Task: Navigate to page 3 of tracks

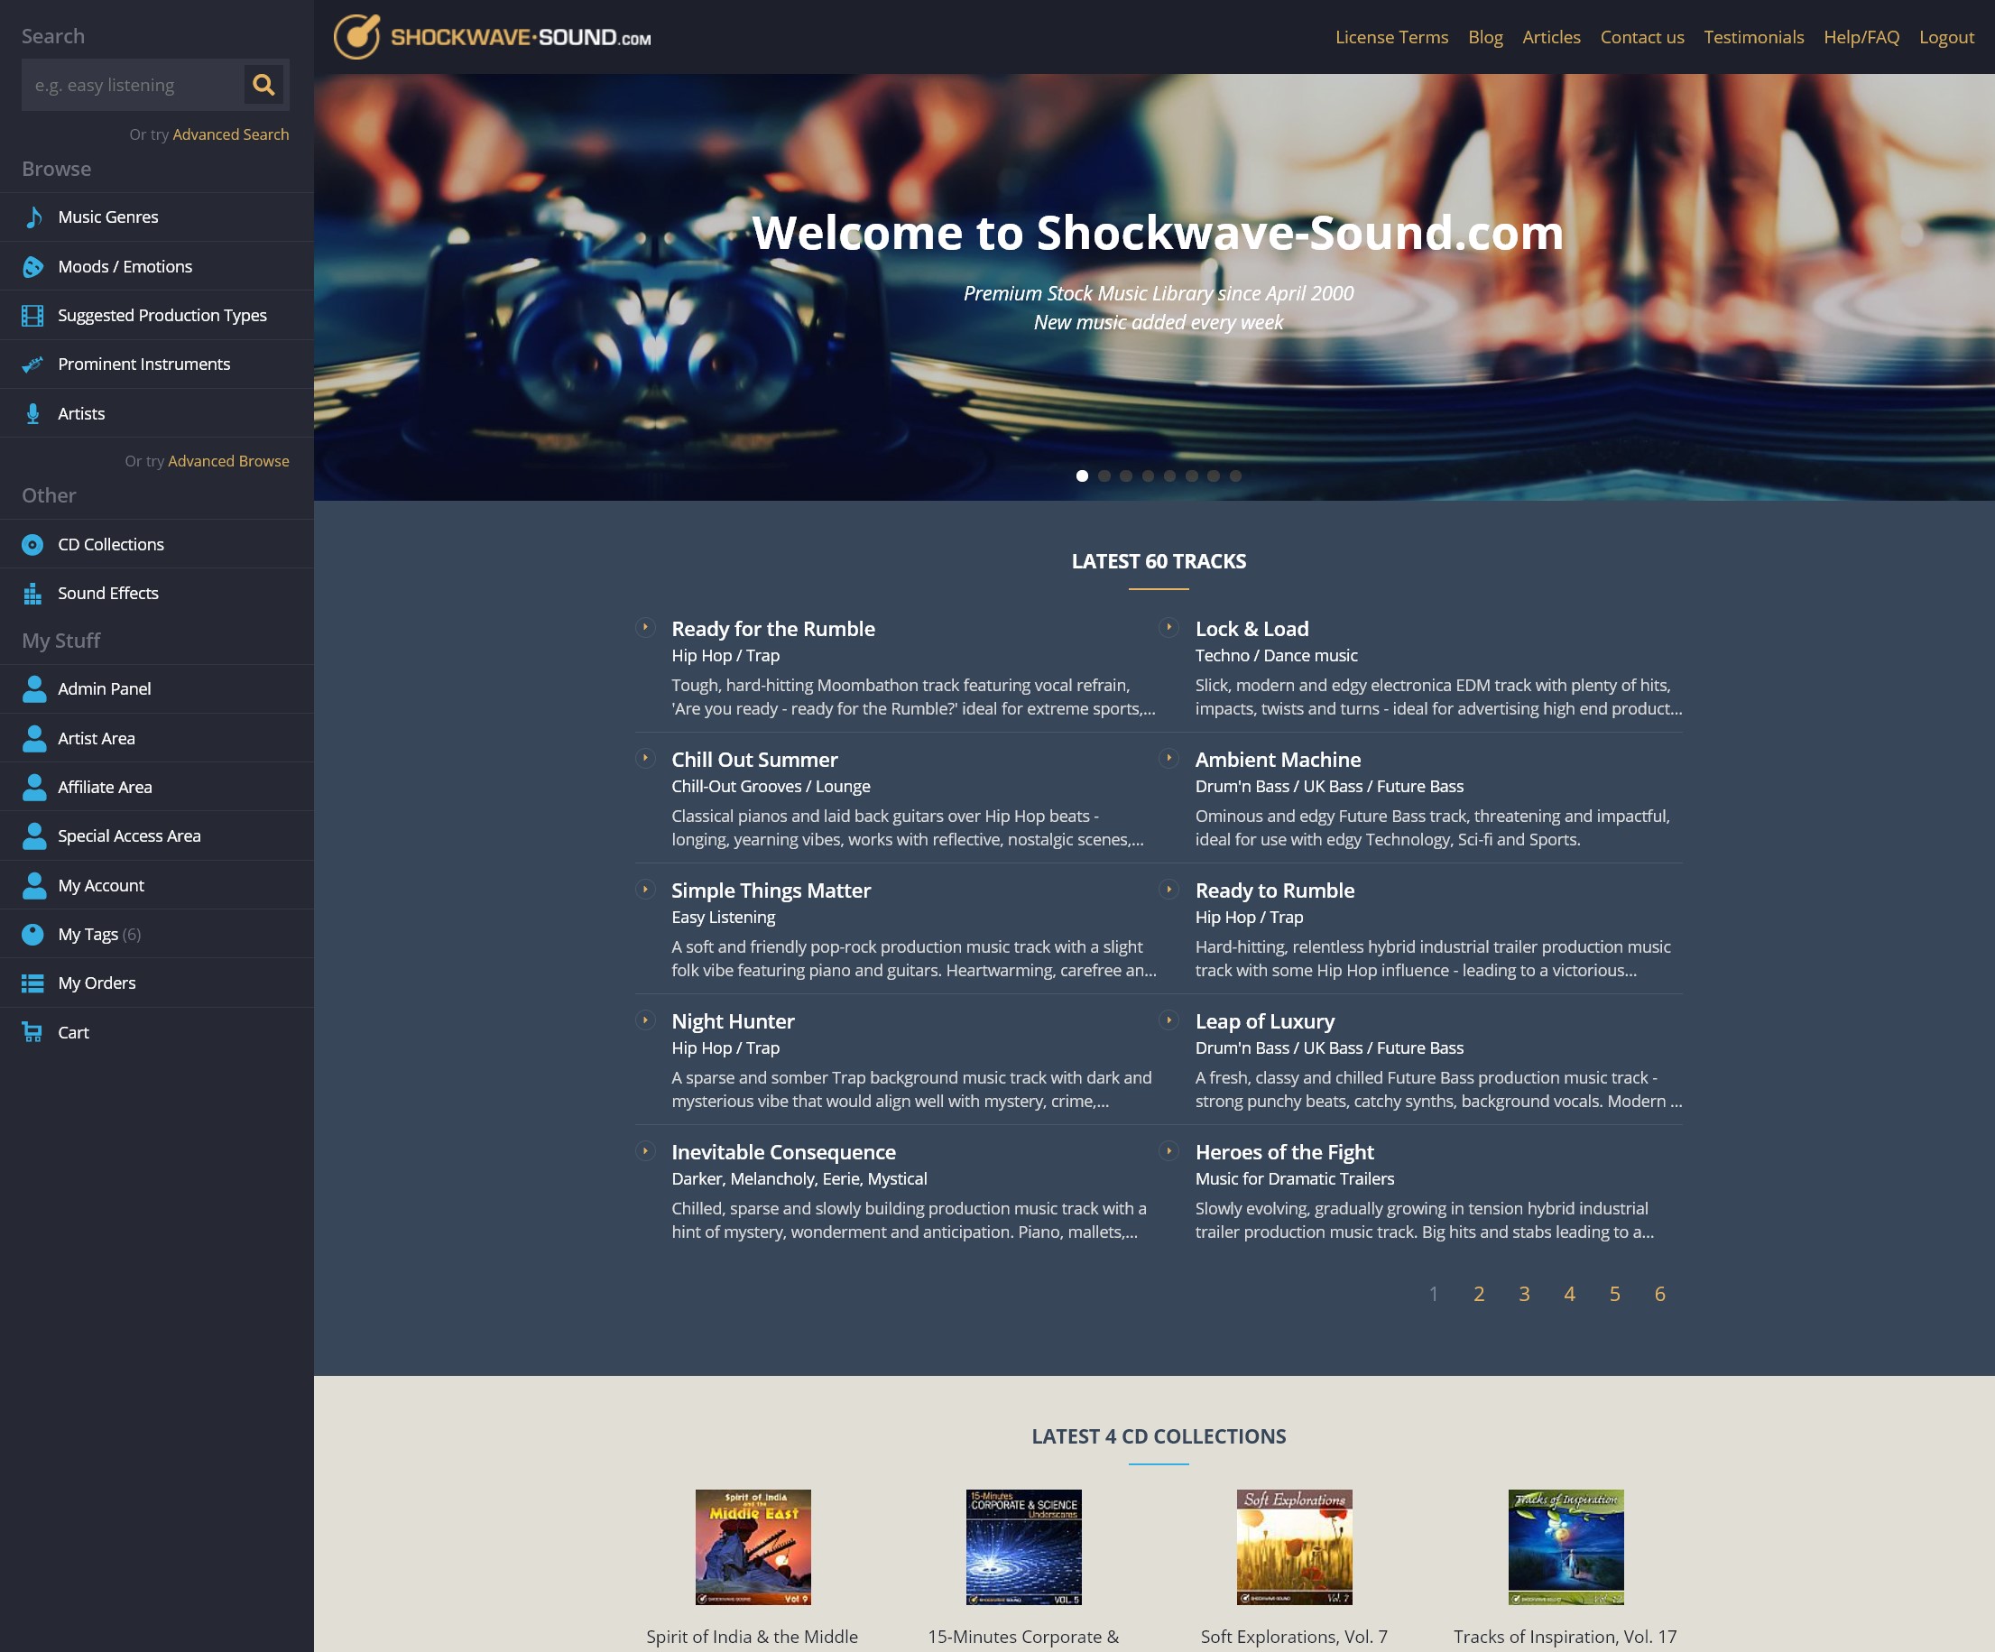Action: click(x=1523, y=1294)
